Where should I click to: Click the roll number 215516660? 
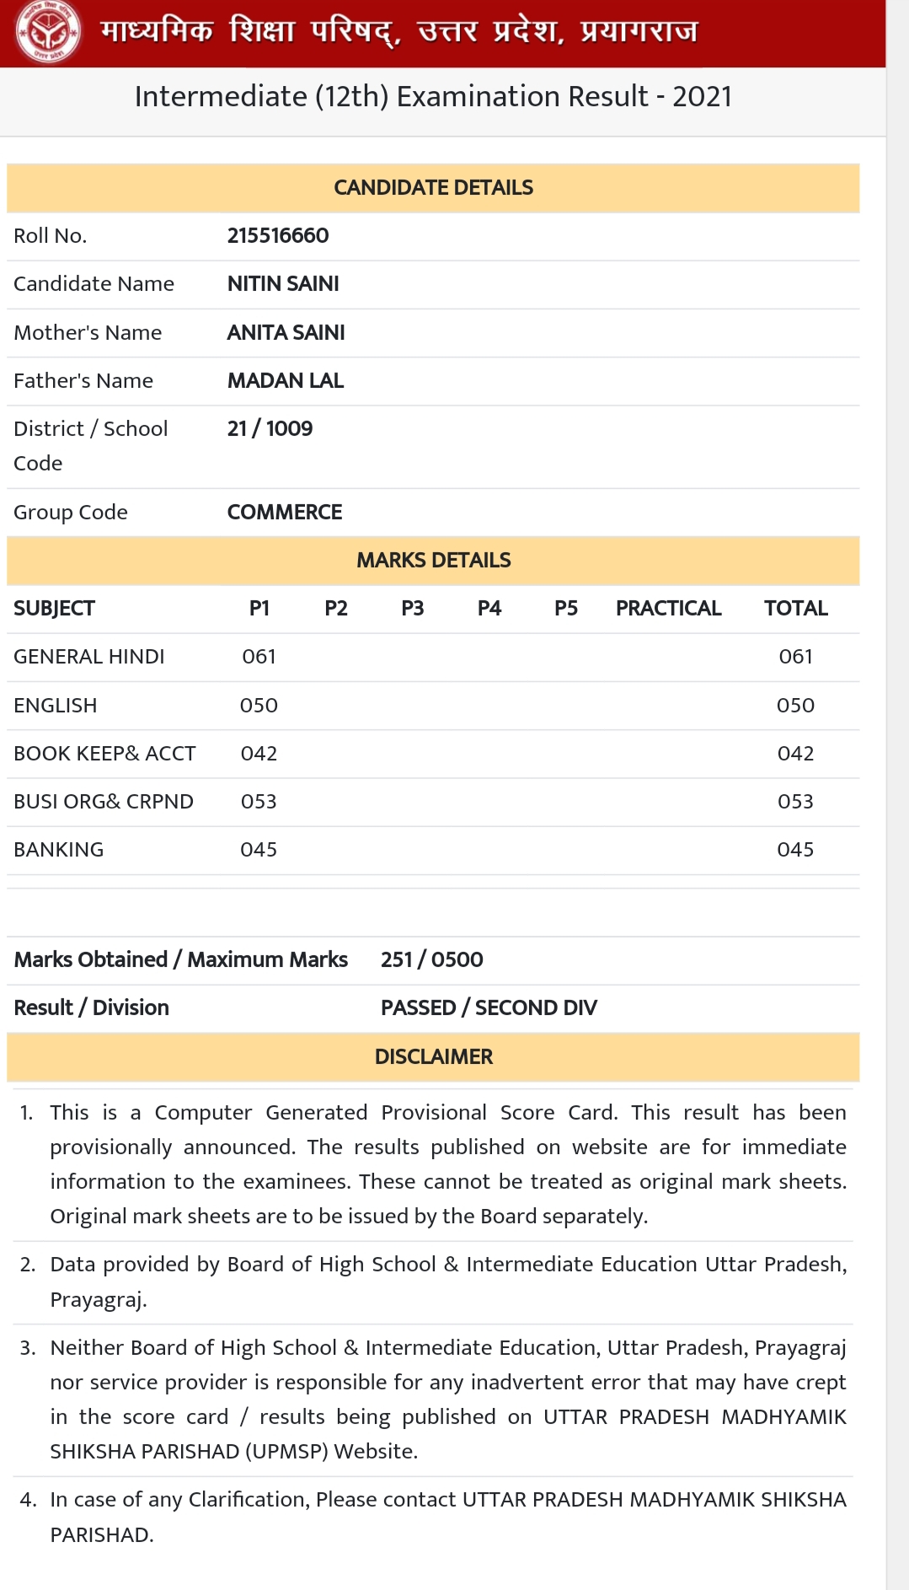point(278,236)
